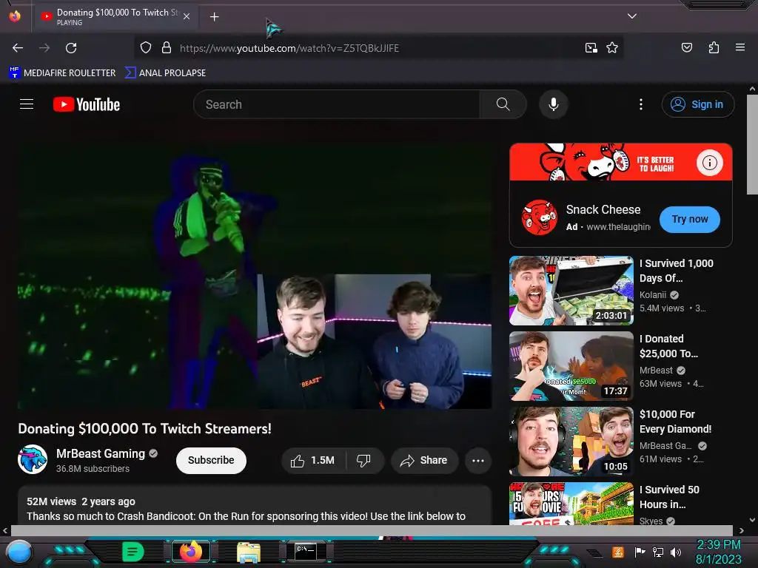Image resolution: width=758 pixels, height=568 pixels.
Task: Open $10,000 For Every Diamond thumbnail
Action: click(x=571, y=442)
